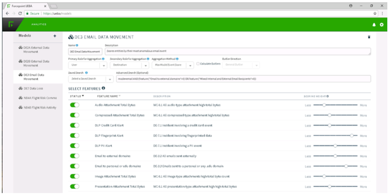
Task: Click 'DE-3.2 All emails sent externally' description
Action: click(x=175, y=156)
